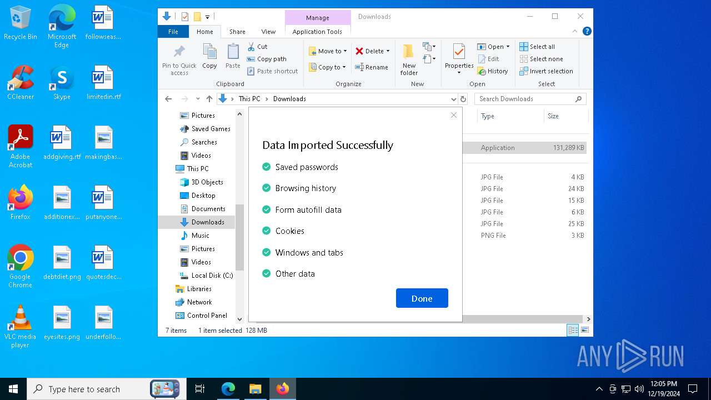Sort by Size column header
This screenshot has height=400, width=711.
[565, 116]
